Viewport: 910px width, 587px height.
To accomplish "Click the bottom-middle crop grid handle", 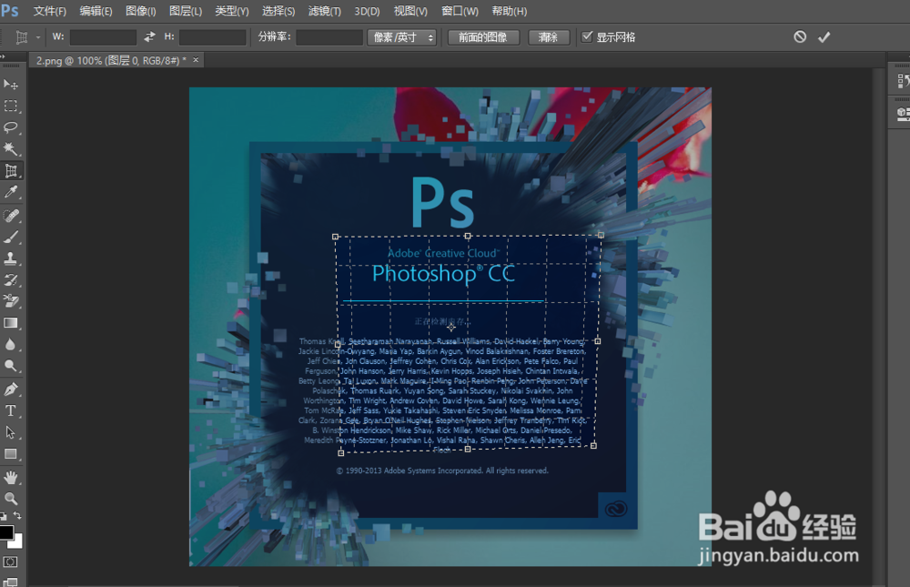I will coord(468,450).
